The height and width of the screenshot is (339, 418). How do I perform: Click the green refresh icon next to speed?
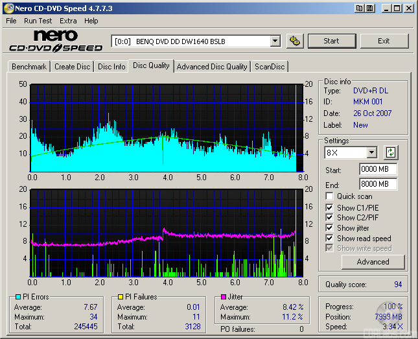coord(390,153)
